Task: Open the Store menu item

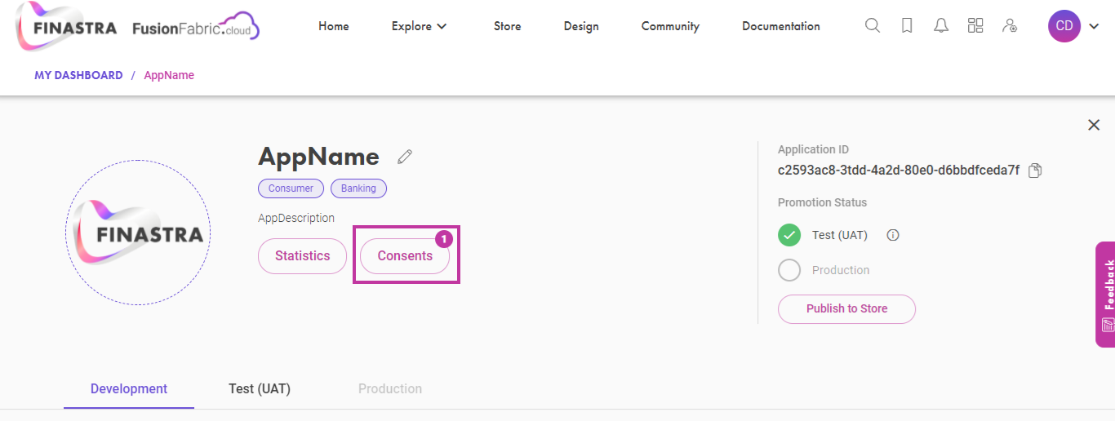Action: [507, 26]
